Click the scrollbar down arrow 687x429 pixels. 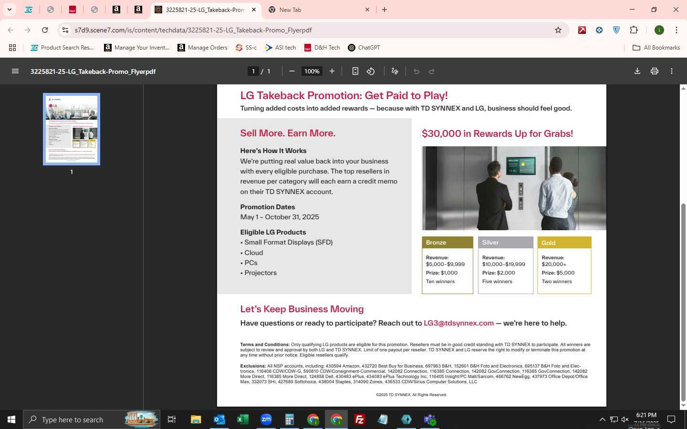pyautogui.click(x=683, y=406)
